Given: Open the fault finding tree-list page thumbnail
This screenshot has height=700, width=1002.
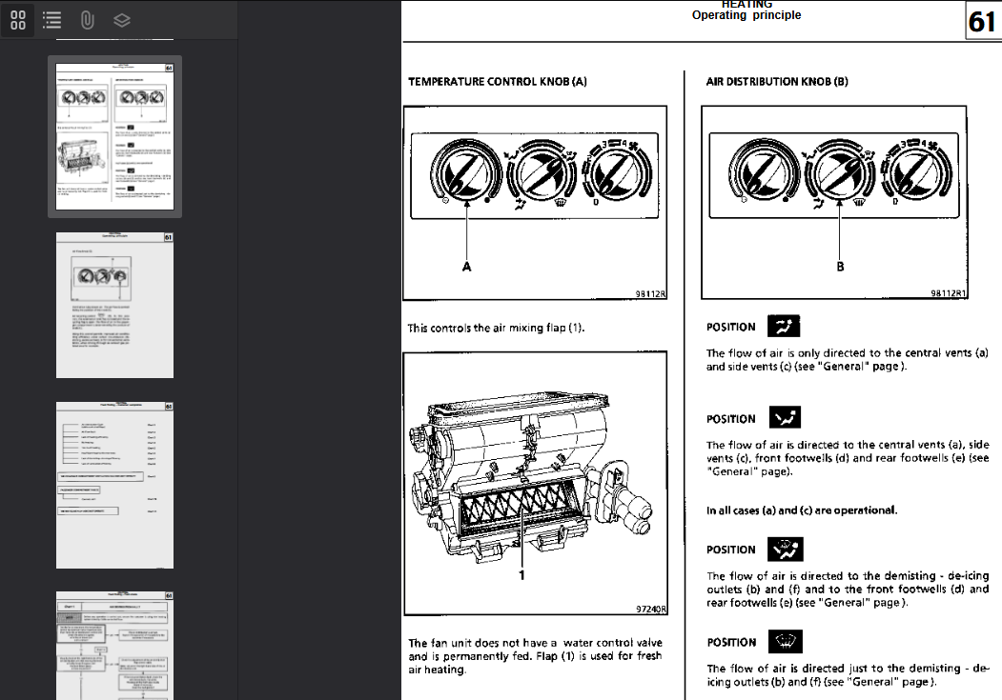Looking at the screenshot, I should pos(115,485).
